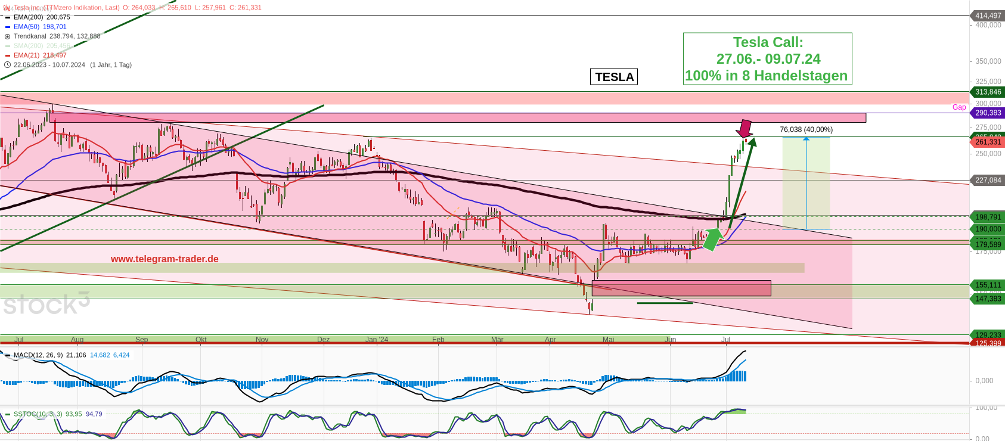Screen dimensions: 1005x441
Task: Select the EMA(21) 218,497 legend entry
Action: (40, 55)
